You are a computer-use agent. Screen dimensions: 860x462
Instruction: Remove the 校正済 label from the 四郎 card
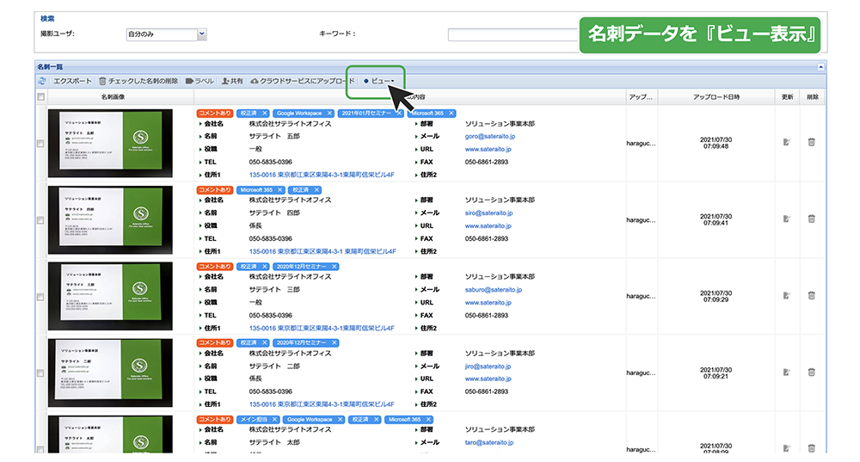[x=316, y=190]
